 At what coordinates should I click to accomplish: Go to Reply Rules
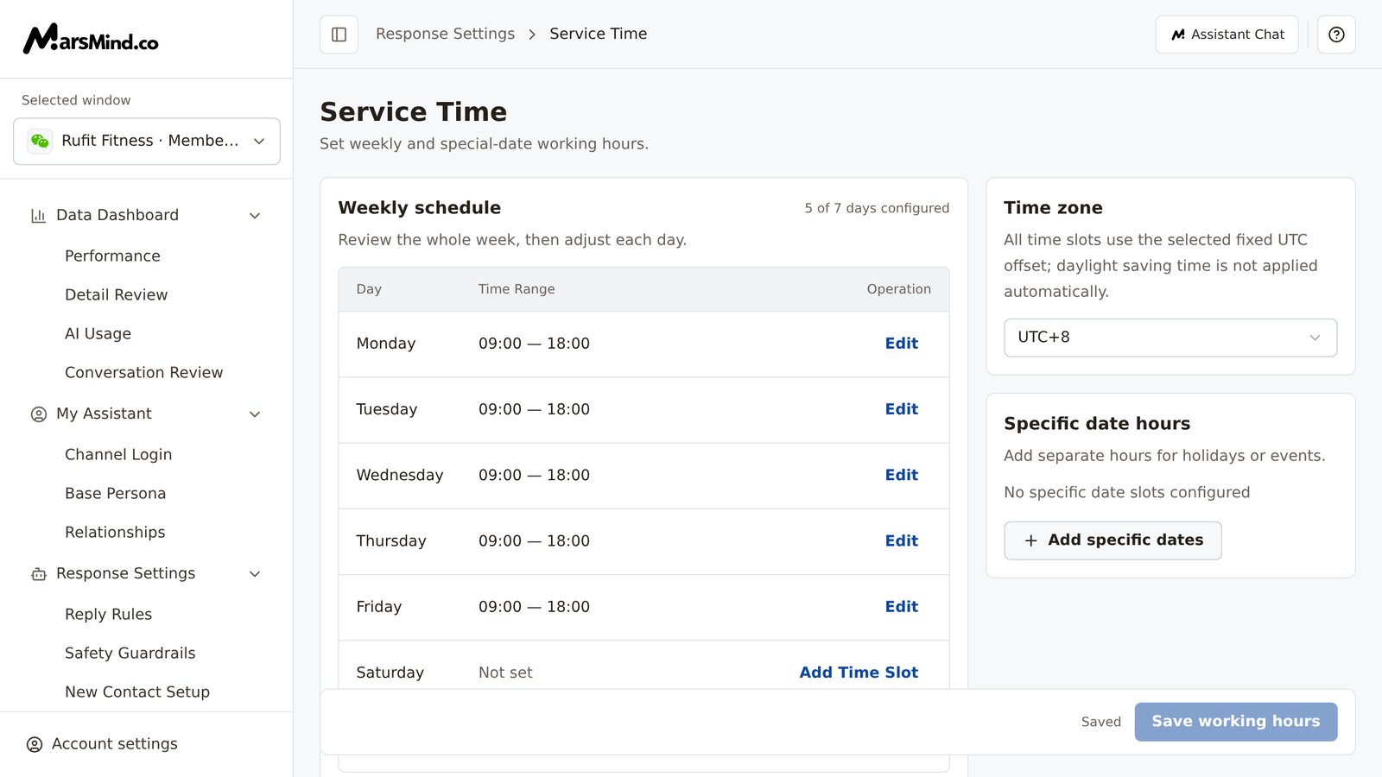click(x=108, y=614)
